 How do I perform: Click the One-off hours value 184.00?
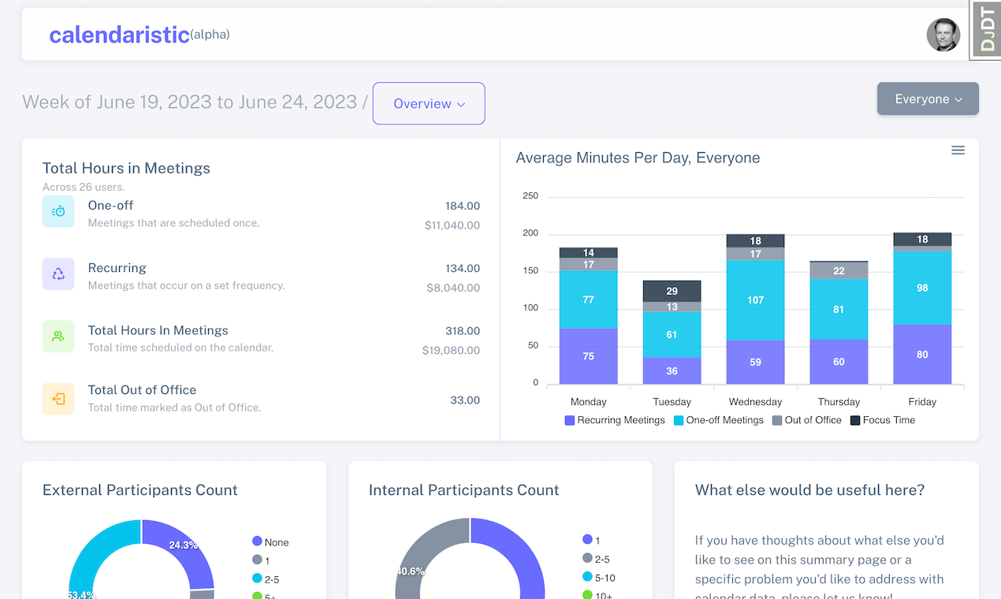point(463,206)
